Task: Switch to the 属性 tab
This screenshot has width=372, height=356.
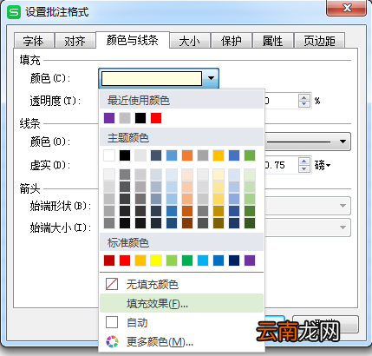Action: pos(272,41)
